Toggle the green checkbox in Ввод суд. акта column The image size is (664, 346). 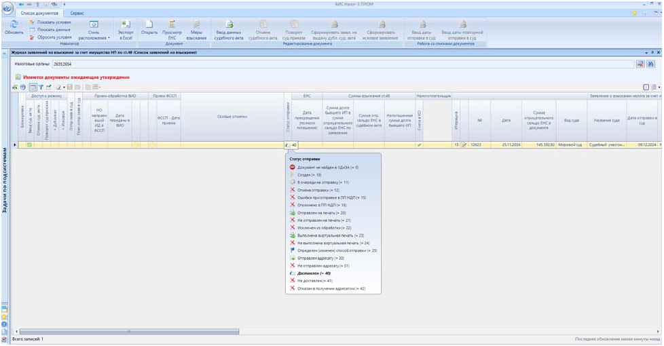coord(30,145)
